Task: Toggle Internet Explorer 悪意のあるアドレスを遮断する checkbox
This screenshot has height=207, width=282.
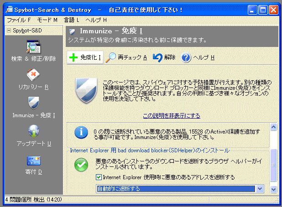Action: pyautogui.click(x=99, y=177)
